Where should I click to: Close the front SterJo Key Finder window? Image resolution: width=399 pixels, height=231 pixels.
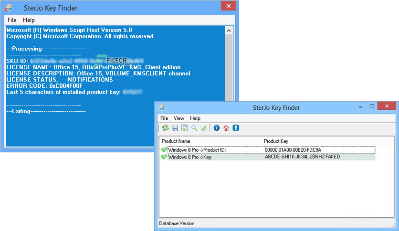[387, 106]
